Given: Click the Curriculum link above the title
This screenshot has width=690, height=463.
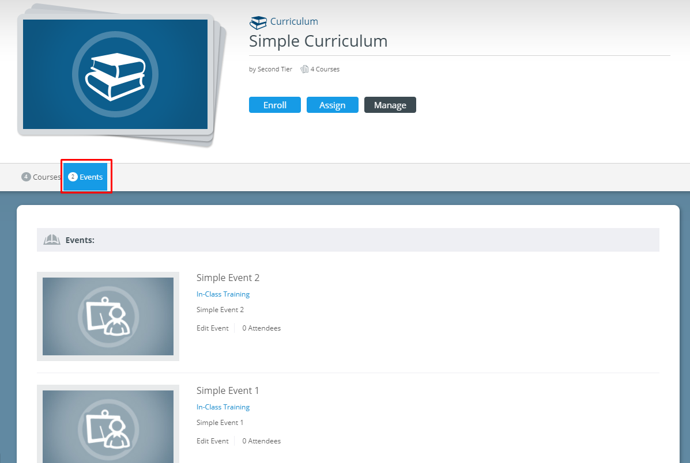Looking at the screenshot, I should pos(294,21).
